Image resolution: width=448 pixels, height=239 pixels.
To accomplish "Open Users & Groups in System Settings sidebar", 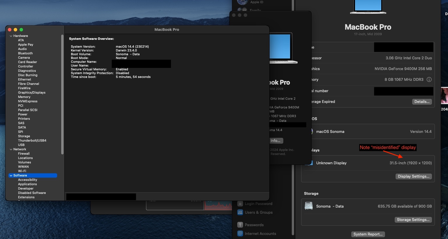I will pos(255,212).
